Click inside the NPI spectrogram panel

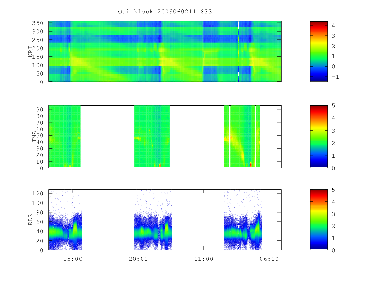(165, 51)
